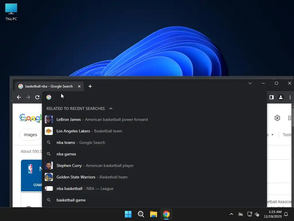Open Chrome three-dot menu

[290, 97]
